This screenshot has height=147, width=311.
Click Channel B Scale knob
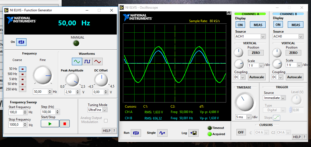277,64
